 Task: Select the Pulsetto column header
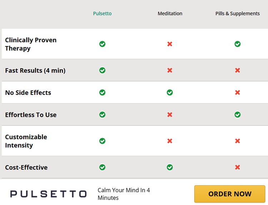pos(102,14)
